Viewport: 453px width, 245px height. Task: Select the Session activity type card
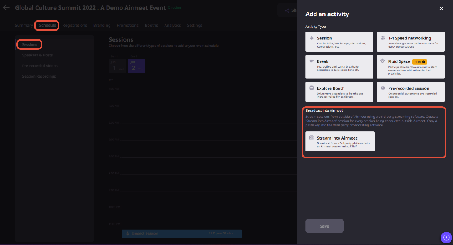pyautogui.click(x=339, y=42)
